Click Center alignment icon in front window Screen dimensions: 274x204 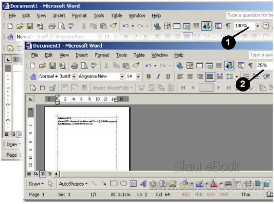190,76
